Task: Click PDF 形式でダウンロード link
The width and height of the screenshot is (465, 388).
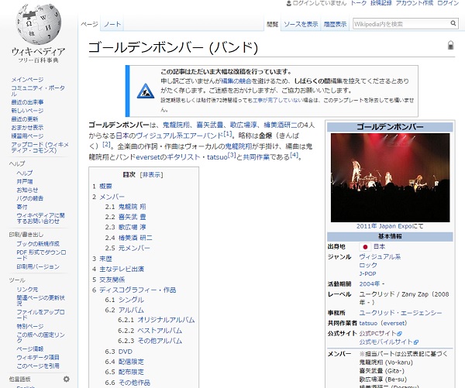Action: (x=41, y=256)
